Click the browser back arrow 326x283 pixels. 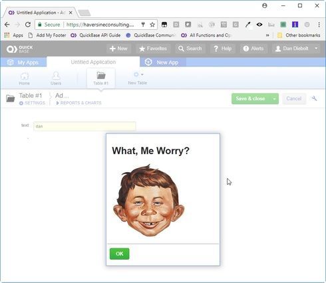pyautogui.click(x=7, y=25)
